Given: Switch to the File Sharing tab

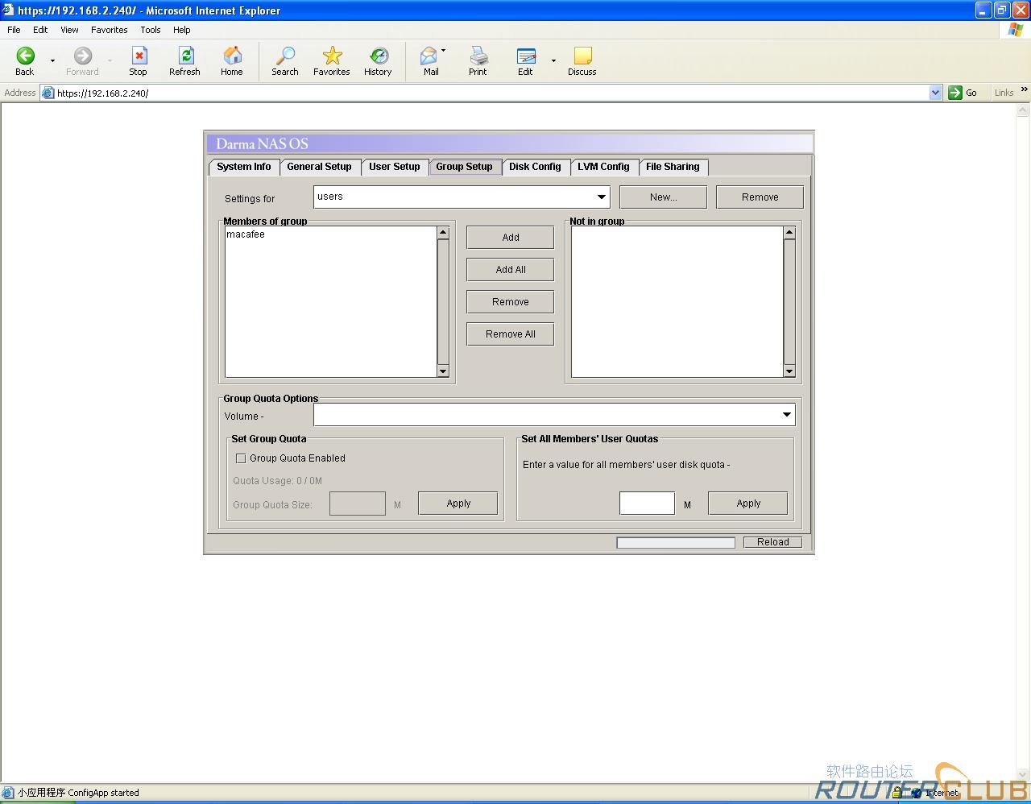Looking at the screenshot, I should (x=673, y=167).
